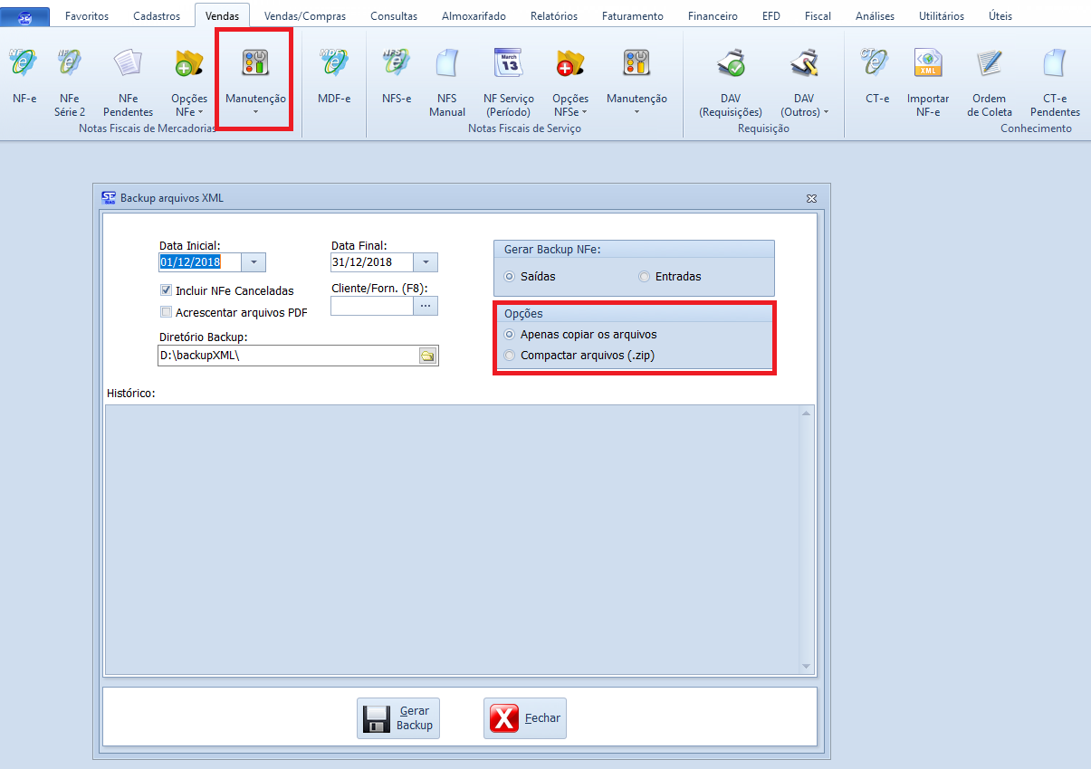Open NF Serviço (Período) calendar icon
1091x769 pixels.
tap(508, 65)
